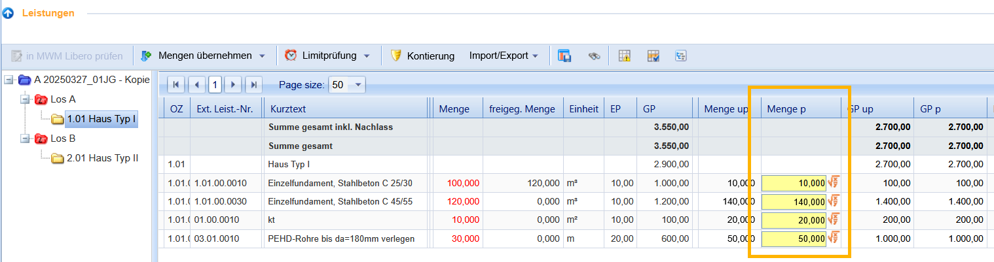994x262 pixels.
Task: Click the binoculars search icon
Action: pos(595,56)
